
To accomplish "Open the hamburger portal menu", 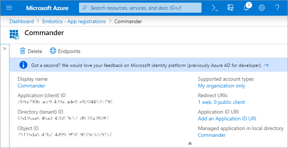I will point(9,8).
